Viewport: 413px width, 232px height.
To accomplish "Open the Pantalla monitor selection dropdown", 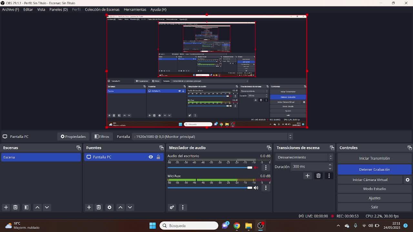I will [213, 137].
